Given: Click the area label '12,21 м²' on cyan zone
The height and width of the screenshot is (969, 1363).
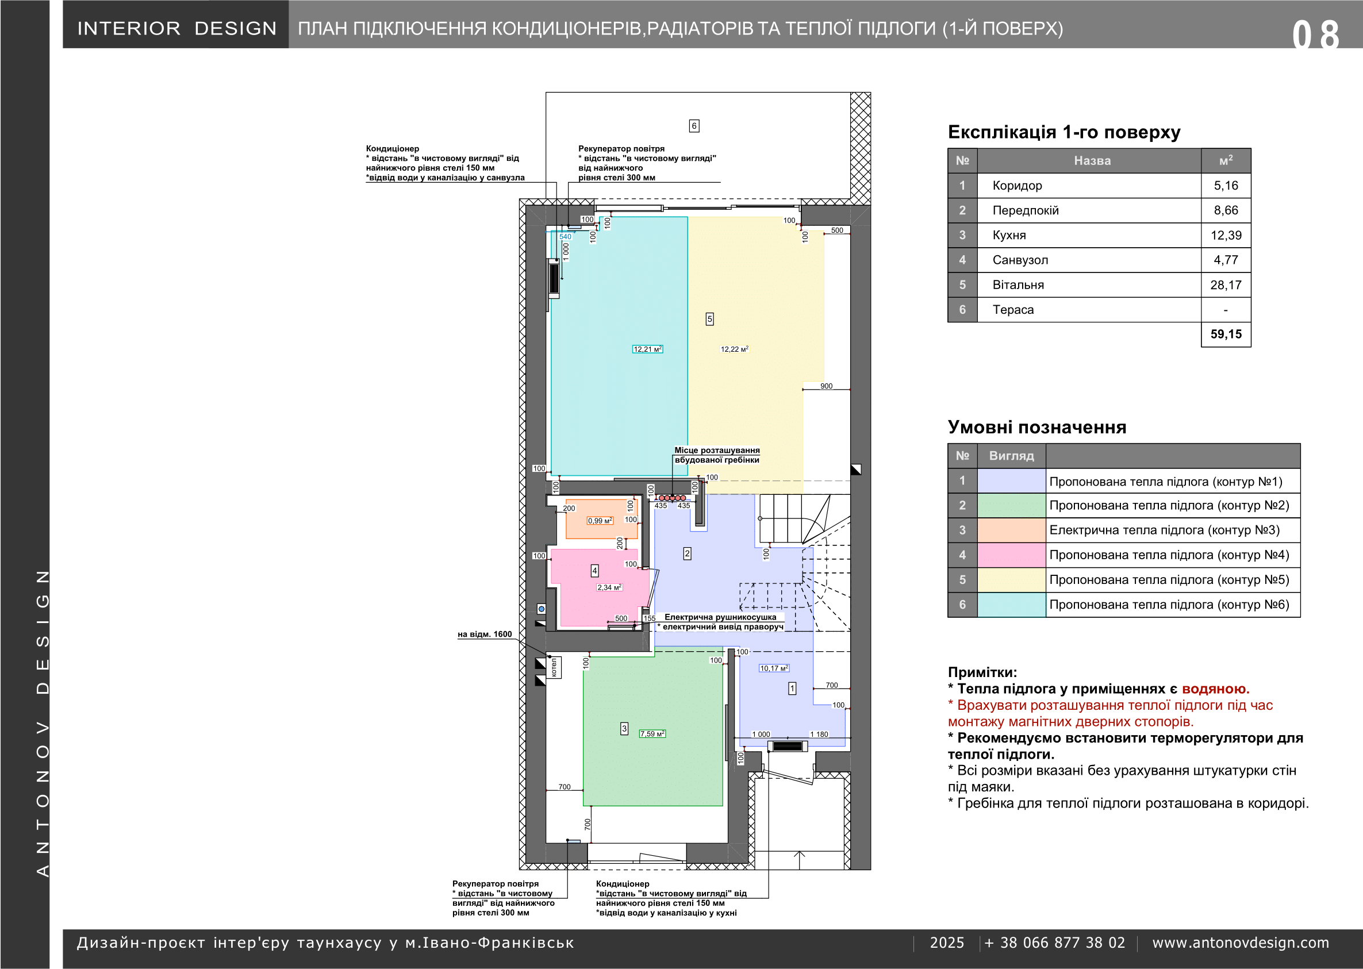Looking at the screenshot, I should click(x=647, y=349).
